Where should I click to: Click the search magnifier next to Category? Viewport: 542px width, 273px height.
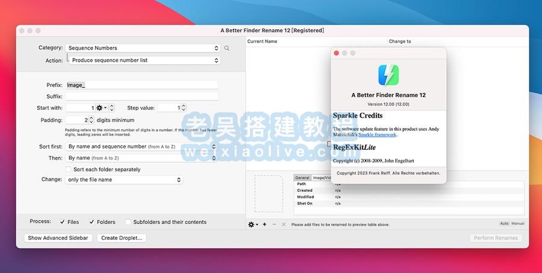click(x=227, y=48)
